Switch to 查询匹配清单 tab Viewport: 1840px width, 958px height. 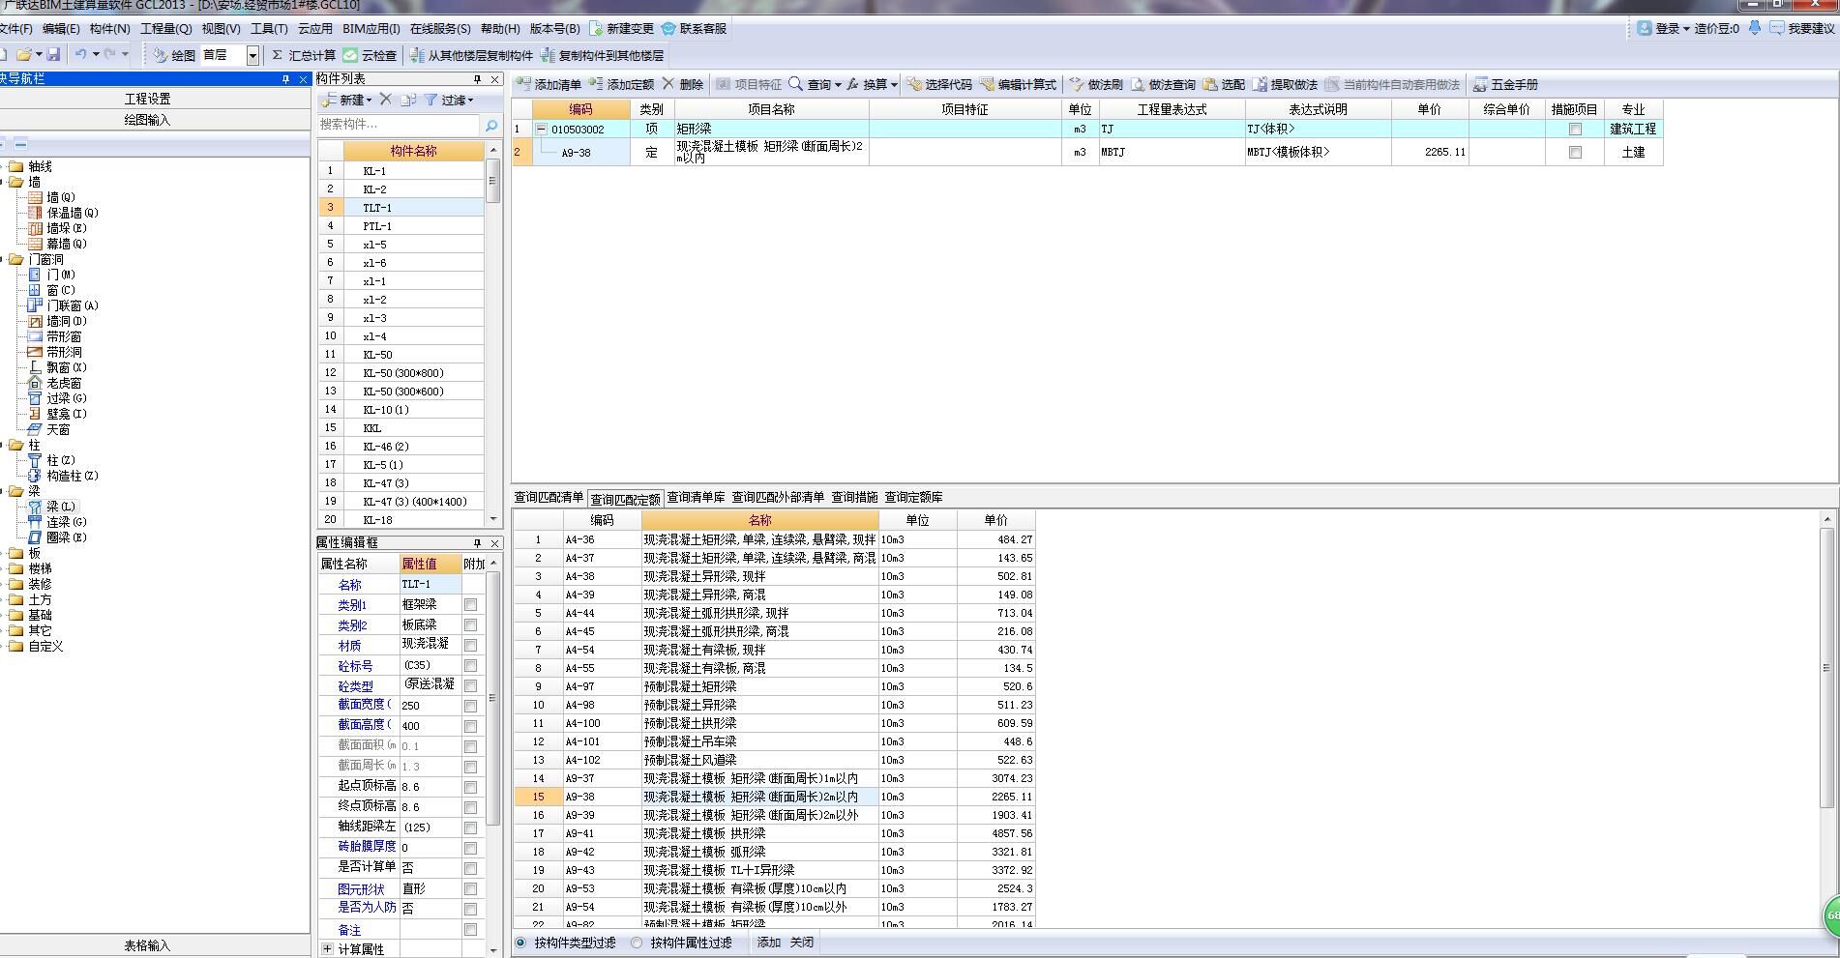pos(549,497)
